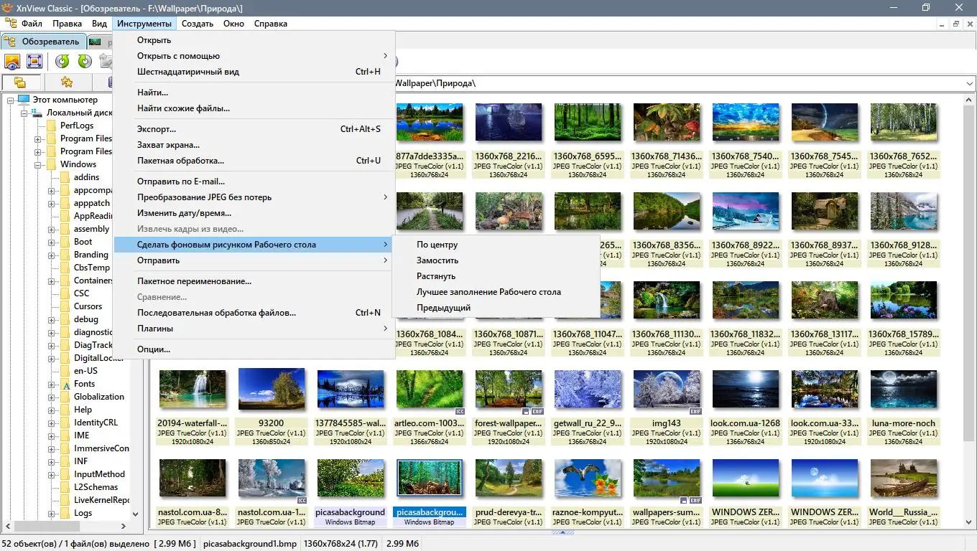Open the 'Опции...' menu entry
977x551 pixels.
pyautogui.click(x=154, y=349)
